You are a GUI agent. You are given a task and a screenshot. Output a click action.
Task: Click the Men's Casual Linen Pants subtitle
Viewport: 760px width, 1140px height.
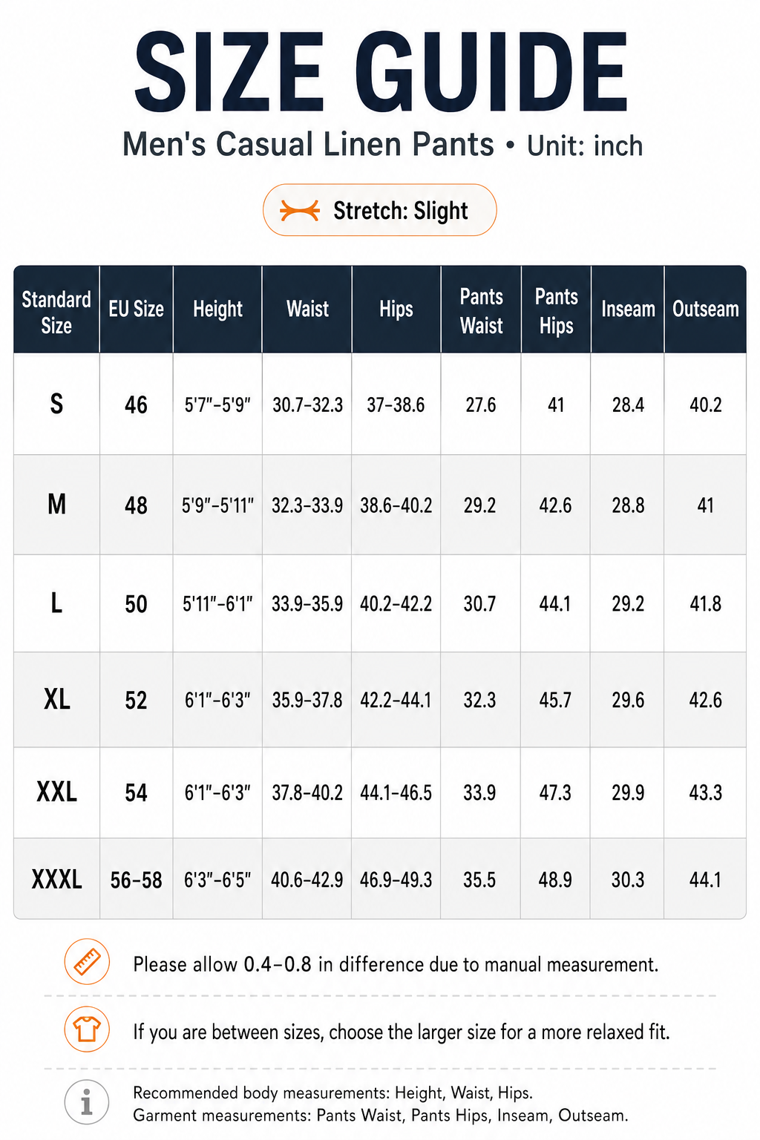[x=308, y=144]
